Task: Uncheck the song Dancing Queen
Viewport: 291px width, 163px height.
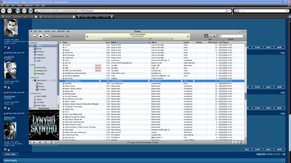Action: click(63, 94)
